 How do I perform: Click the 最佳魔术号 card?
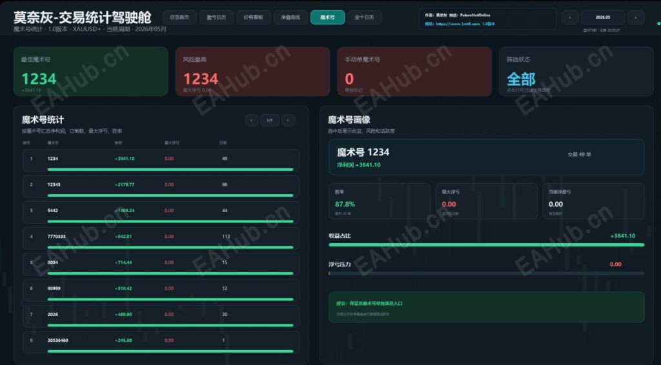tap(90, 71)
